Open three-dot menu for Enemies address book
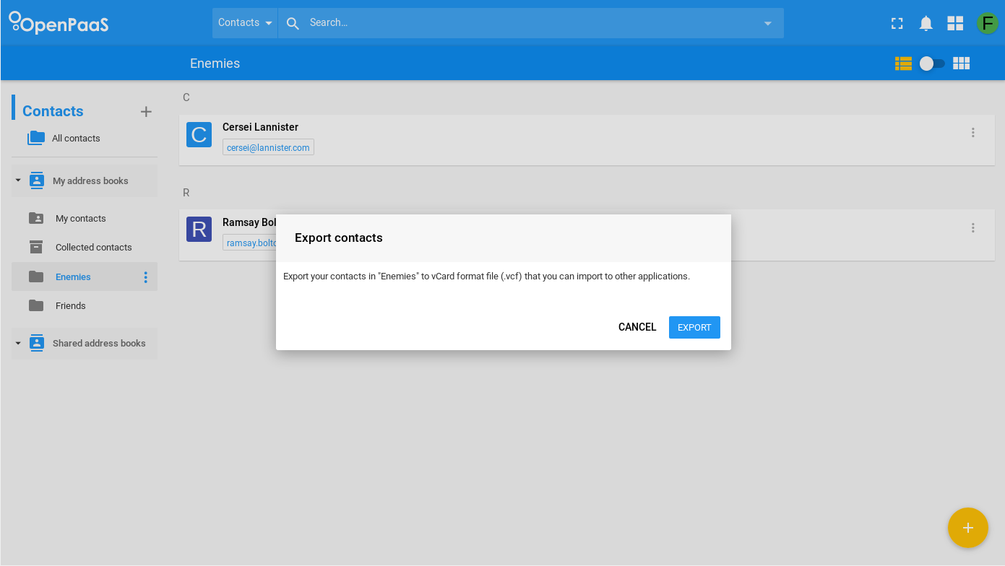The height and width of the screenshot is (566, 1005). click(145, 277)
